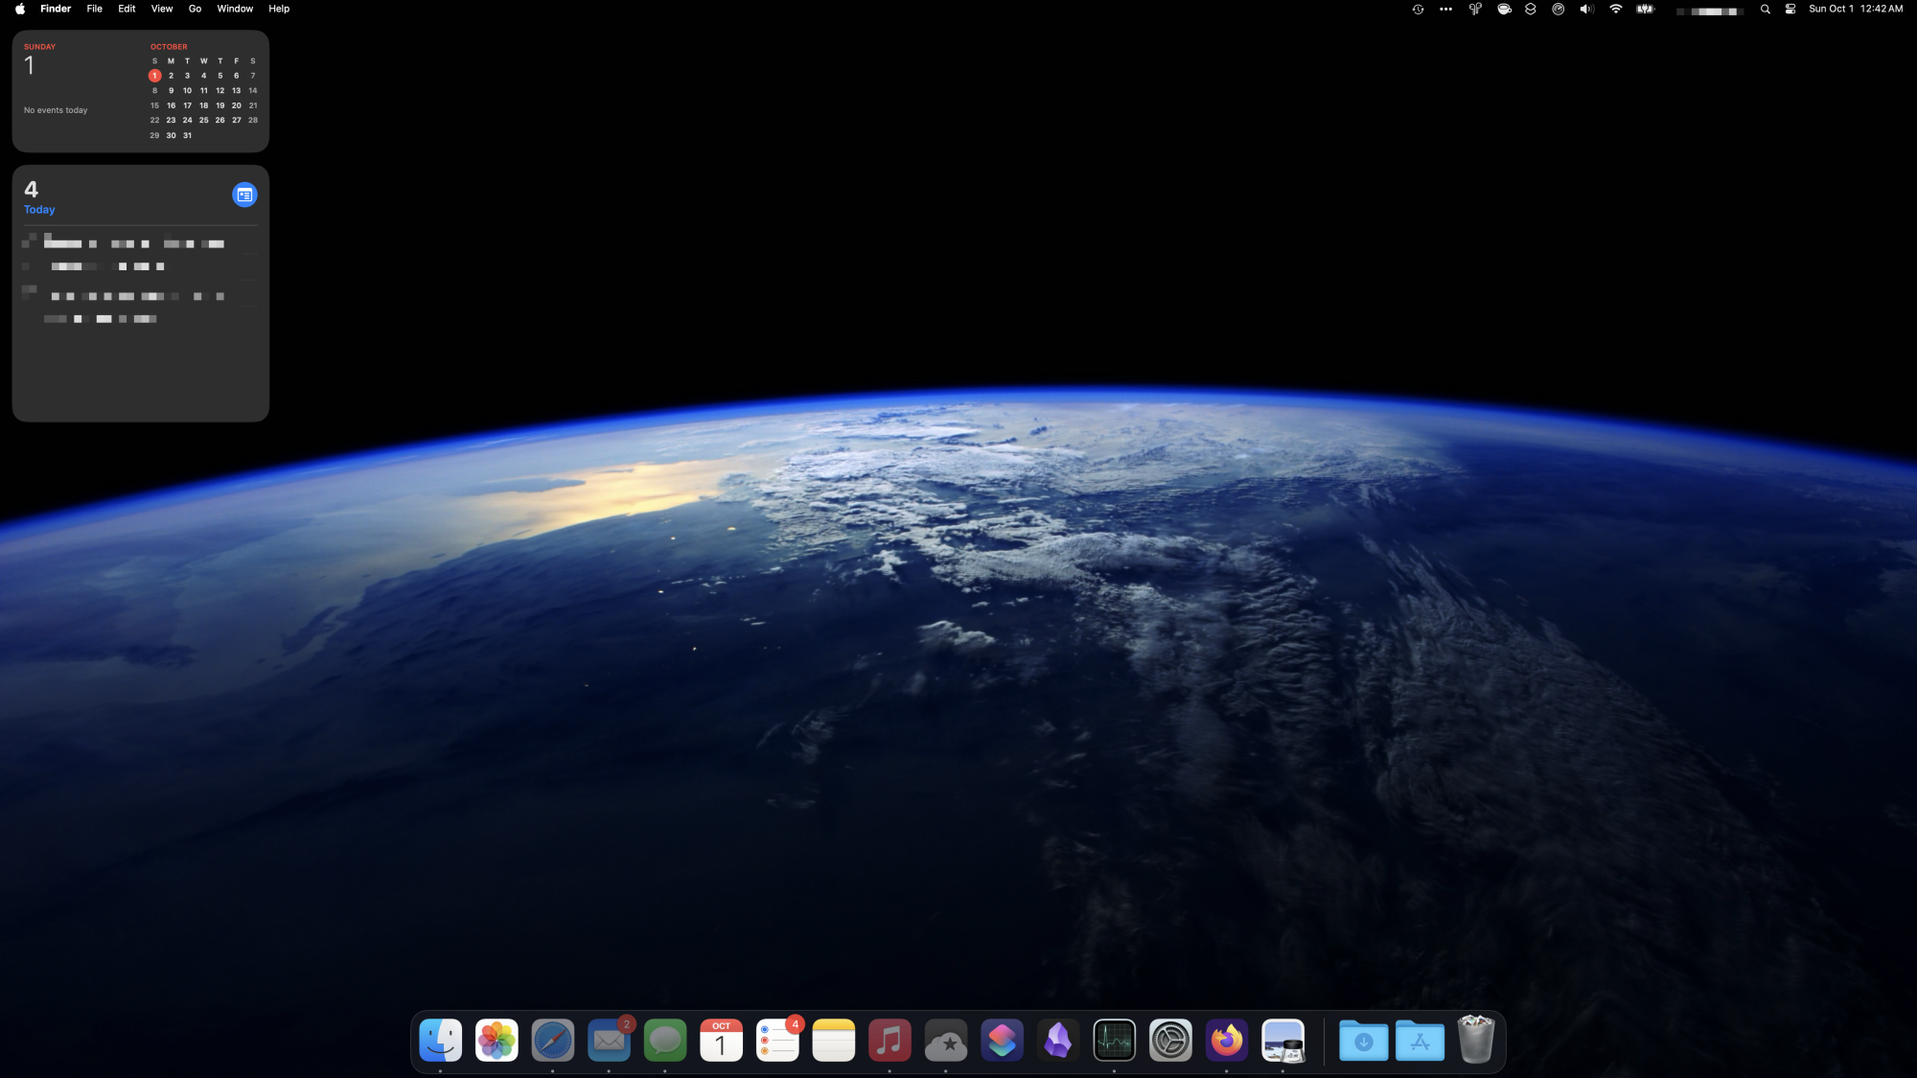The image size is (1917, 1078).
Task: Click Reminders widget blue list icon
Action: point(244,195)
